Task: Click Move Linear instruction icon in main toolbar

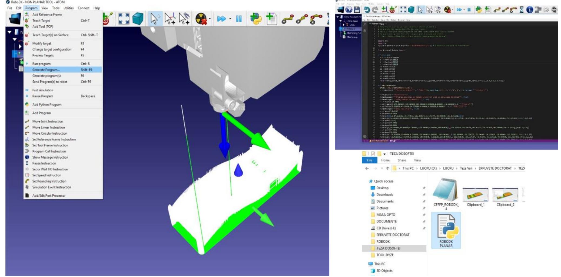Action: point(302,19)
